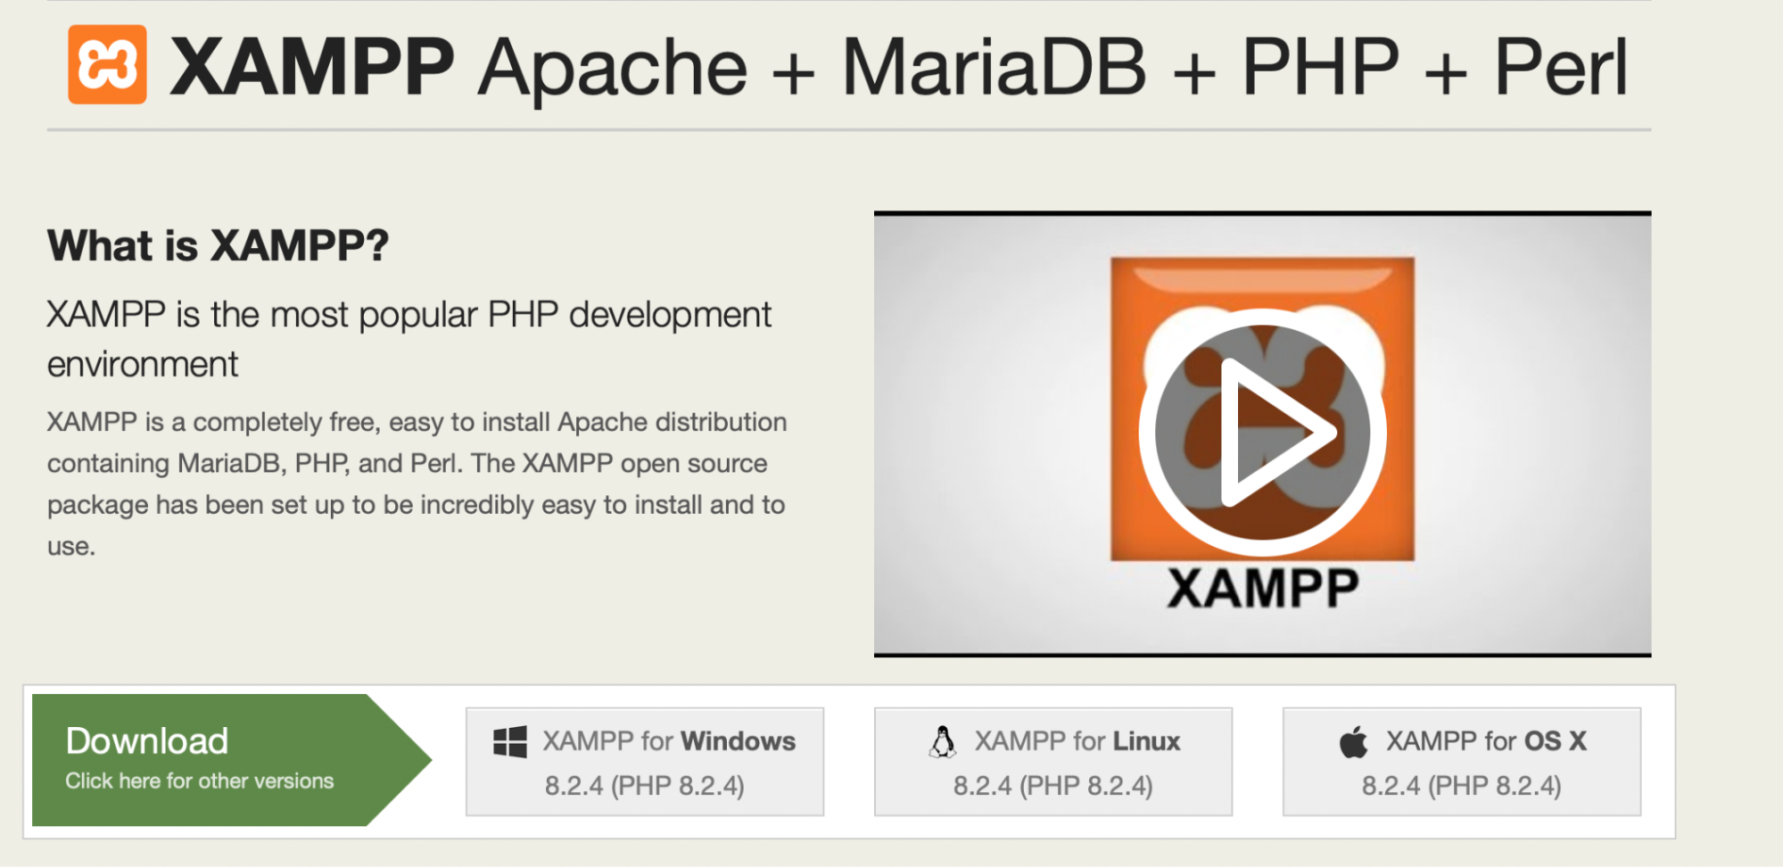Screen dimensions: 1783x868
Task: Select 'most popular PHP development environment' subtitle
Action: pos(409,339)
